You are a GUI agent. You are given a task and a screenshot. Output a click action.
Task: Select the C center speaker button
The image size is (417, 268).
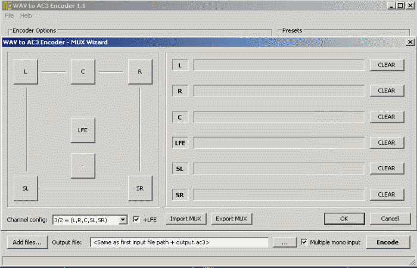click(83, 71)
